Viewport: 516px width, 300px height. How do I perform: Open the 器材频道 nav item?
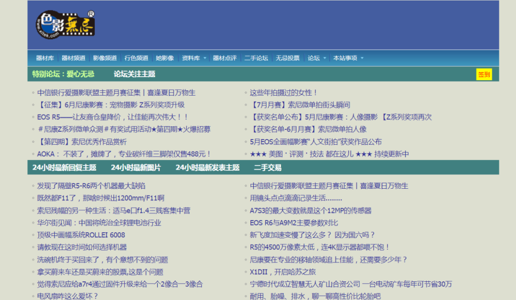(74, 58)
